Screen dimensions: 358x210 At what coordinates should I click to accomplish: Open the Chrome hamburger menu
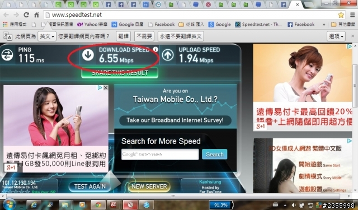(352, 15)
